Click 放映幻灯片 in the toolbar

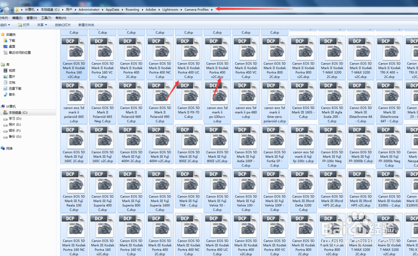[x=63, y=25]
